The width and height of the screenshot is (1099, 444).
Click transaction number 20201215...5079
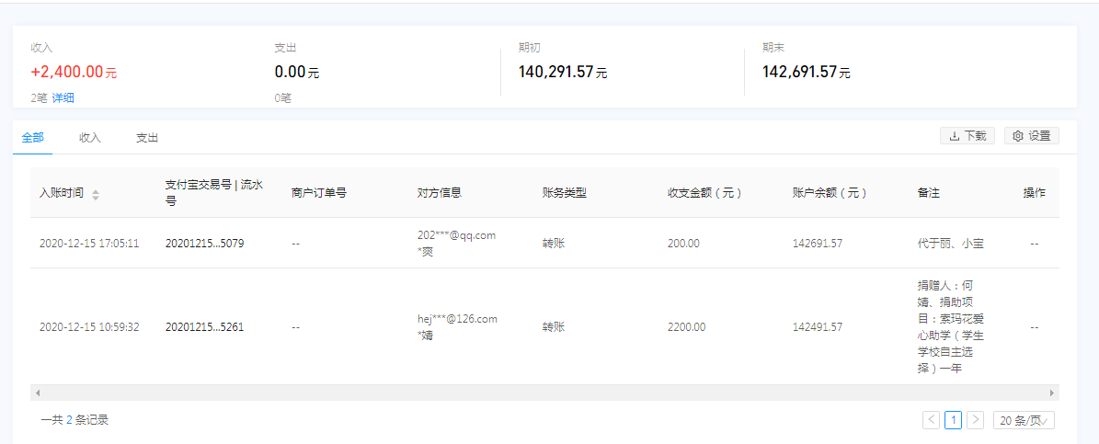205,243
